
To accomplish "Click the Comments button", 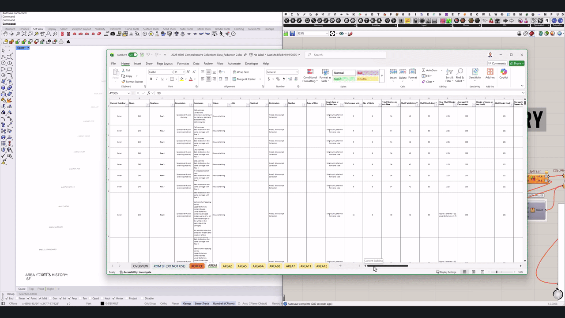I will [x=497, y=63].
